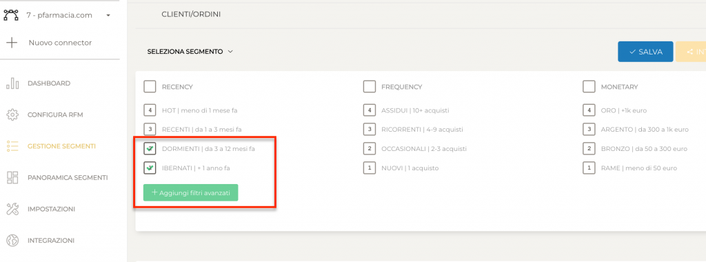The image size is (706, 262).
Task: Click the Configura RFM gear icon
Action: (12, 114)
